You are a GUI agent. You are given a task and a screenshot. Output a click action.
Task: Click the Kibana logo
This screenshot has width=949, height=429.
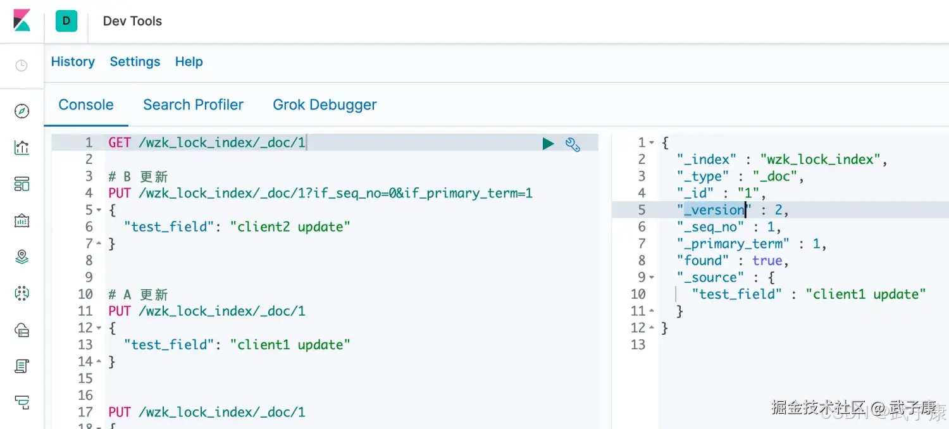(22, 20)
